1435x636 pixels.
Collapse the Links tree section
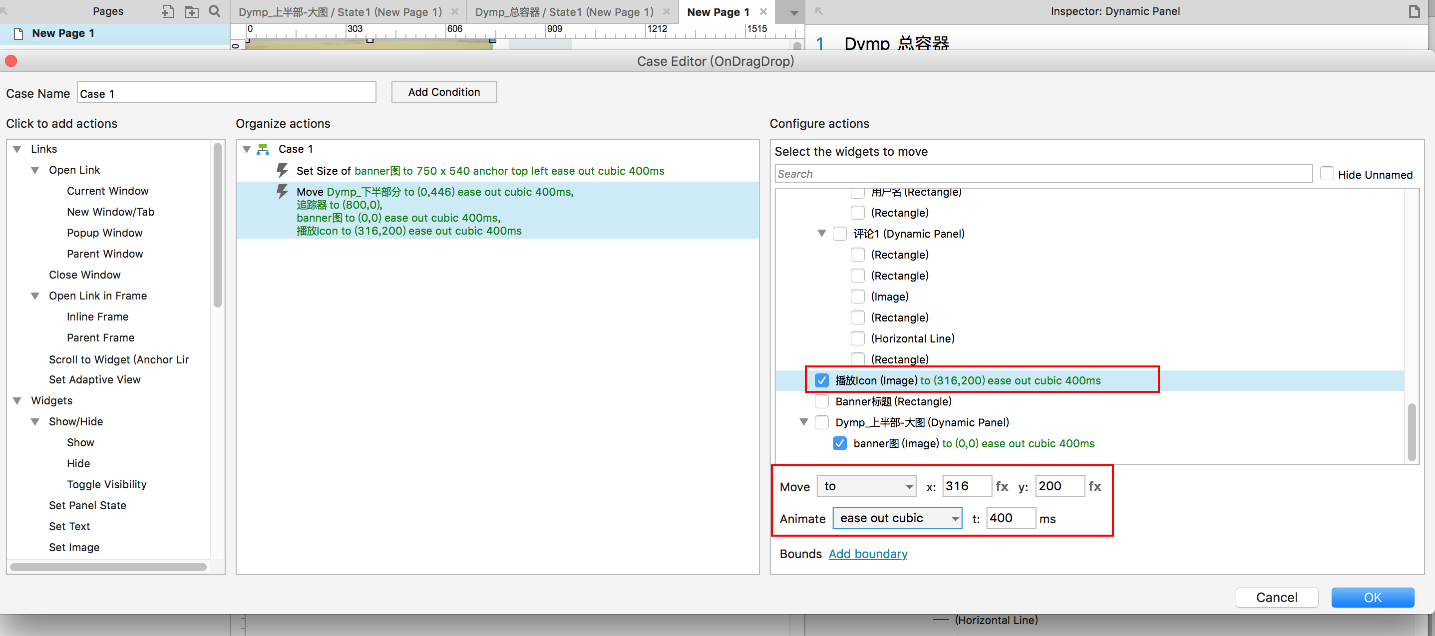[17, 149]
